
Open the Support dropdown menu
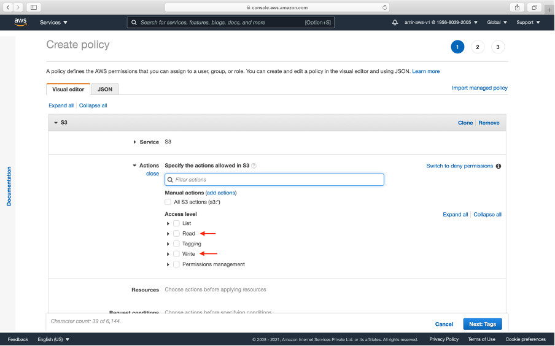[x=528, y=22]
